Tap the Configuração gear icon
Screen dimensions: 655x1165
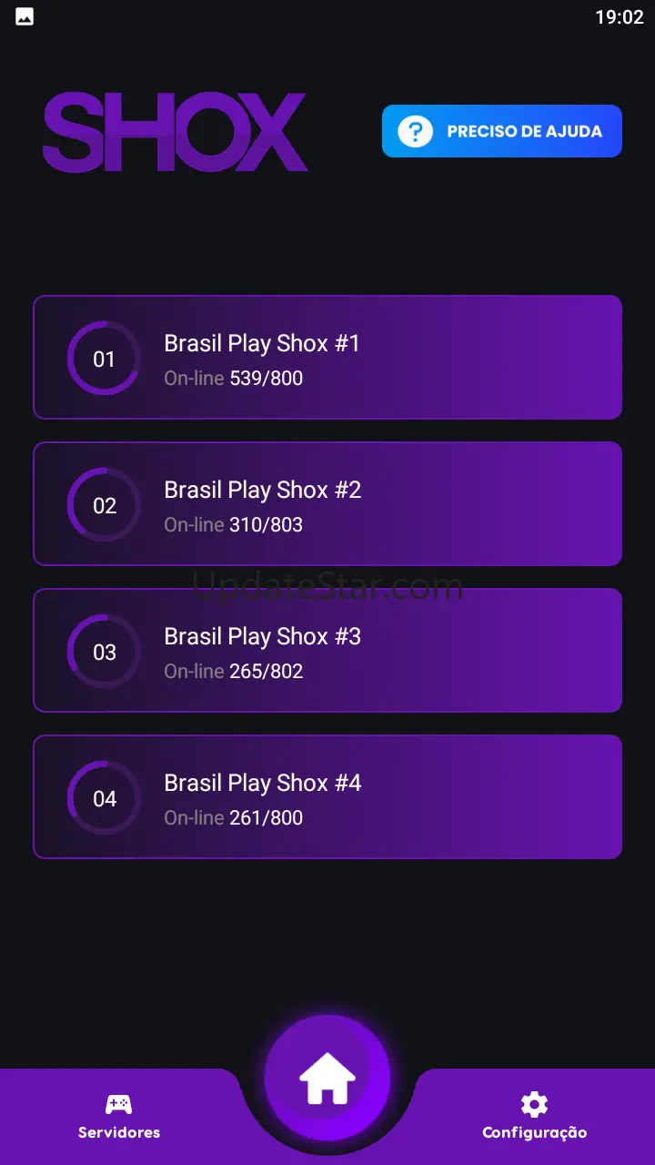pos(534,1105)
